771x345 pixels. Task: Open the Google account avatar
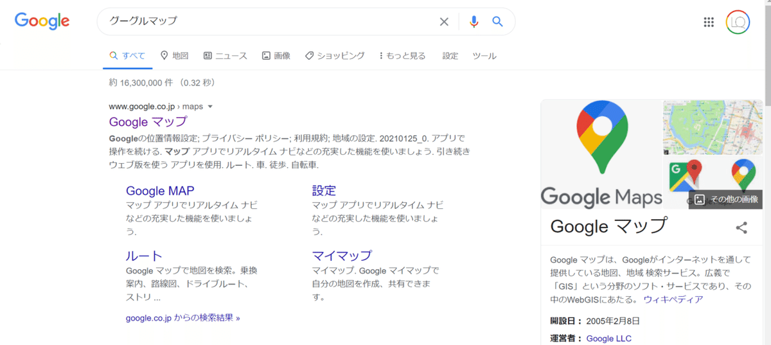click(738, 22)
